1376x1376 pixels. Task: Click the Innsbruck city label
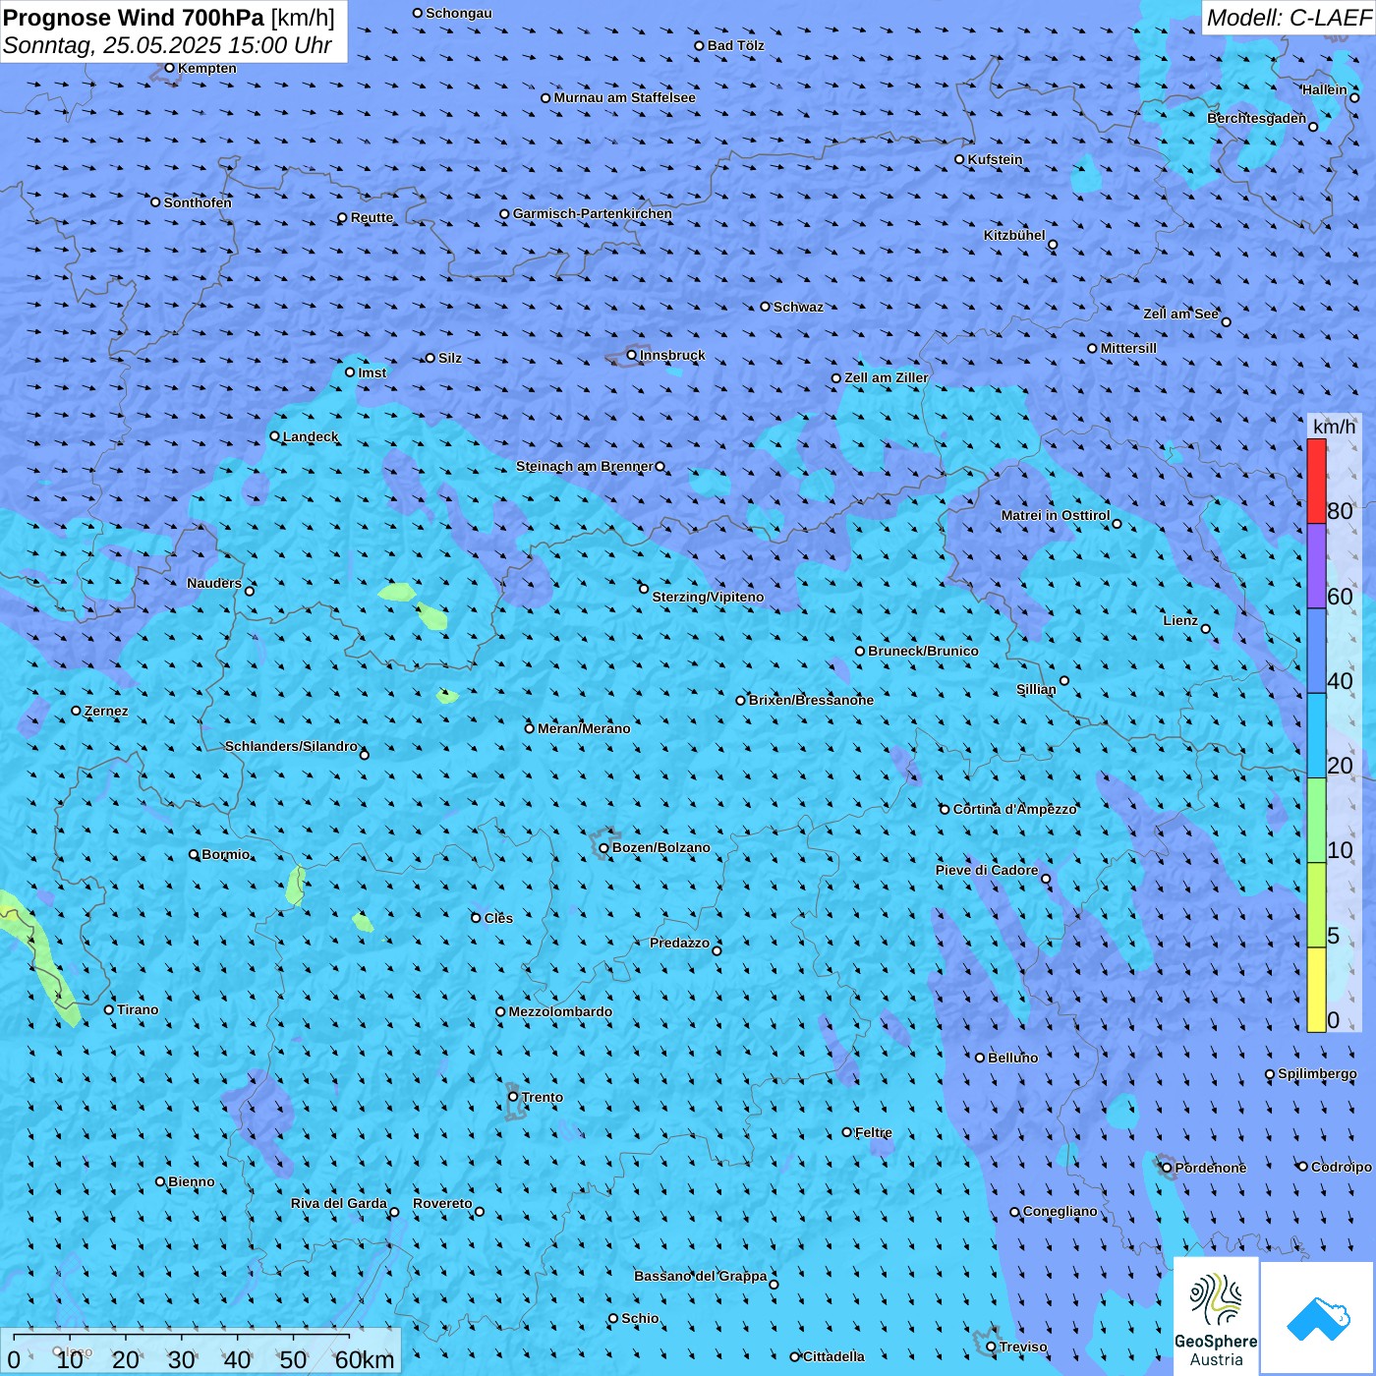[672, 355]
